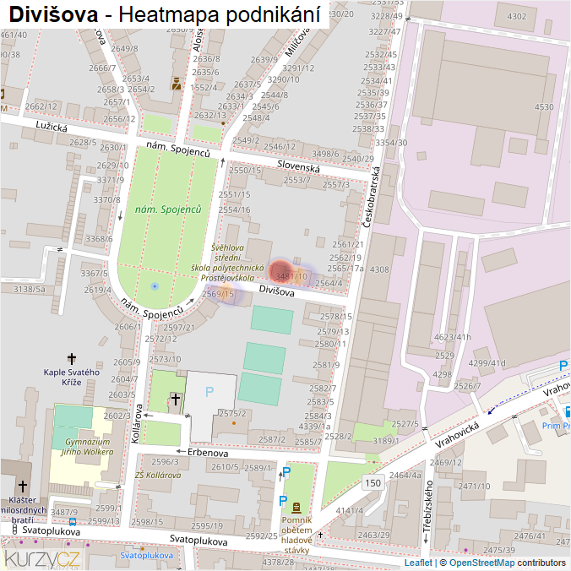Click house number 2564/4
The width and height of the screenshot is (571, 571).
click(x=329, y=283)
